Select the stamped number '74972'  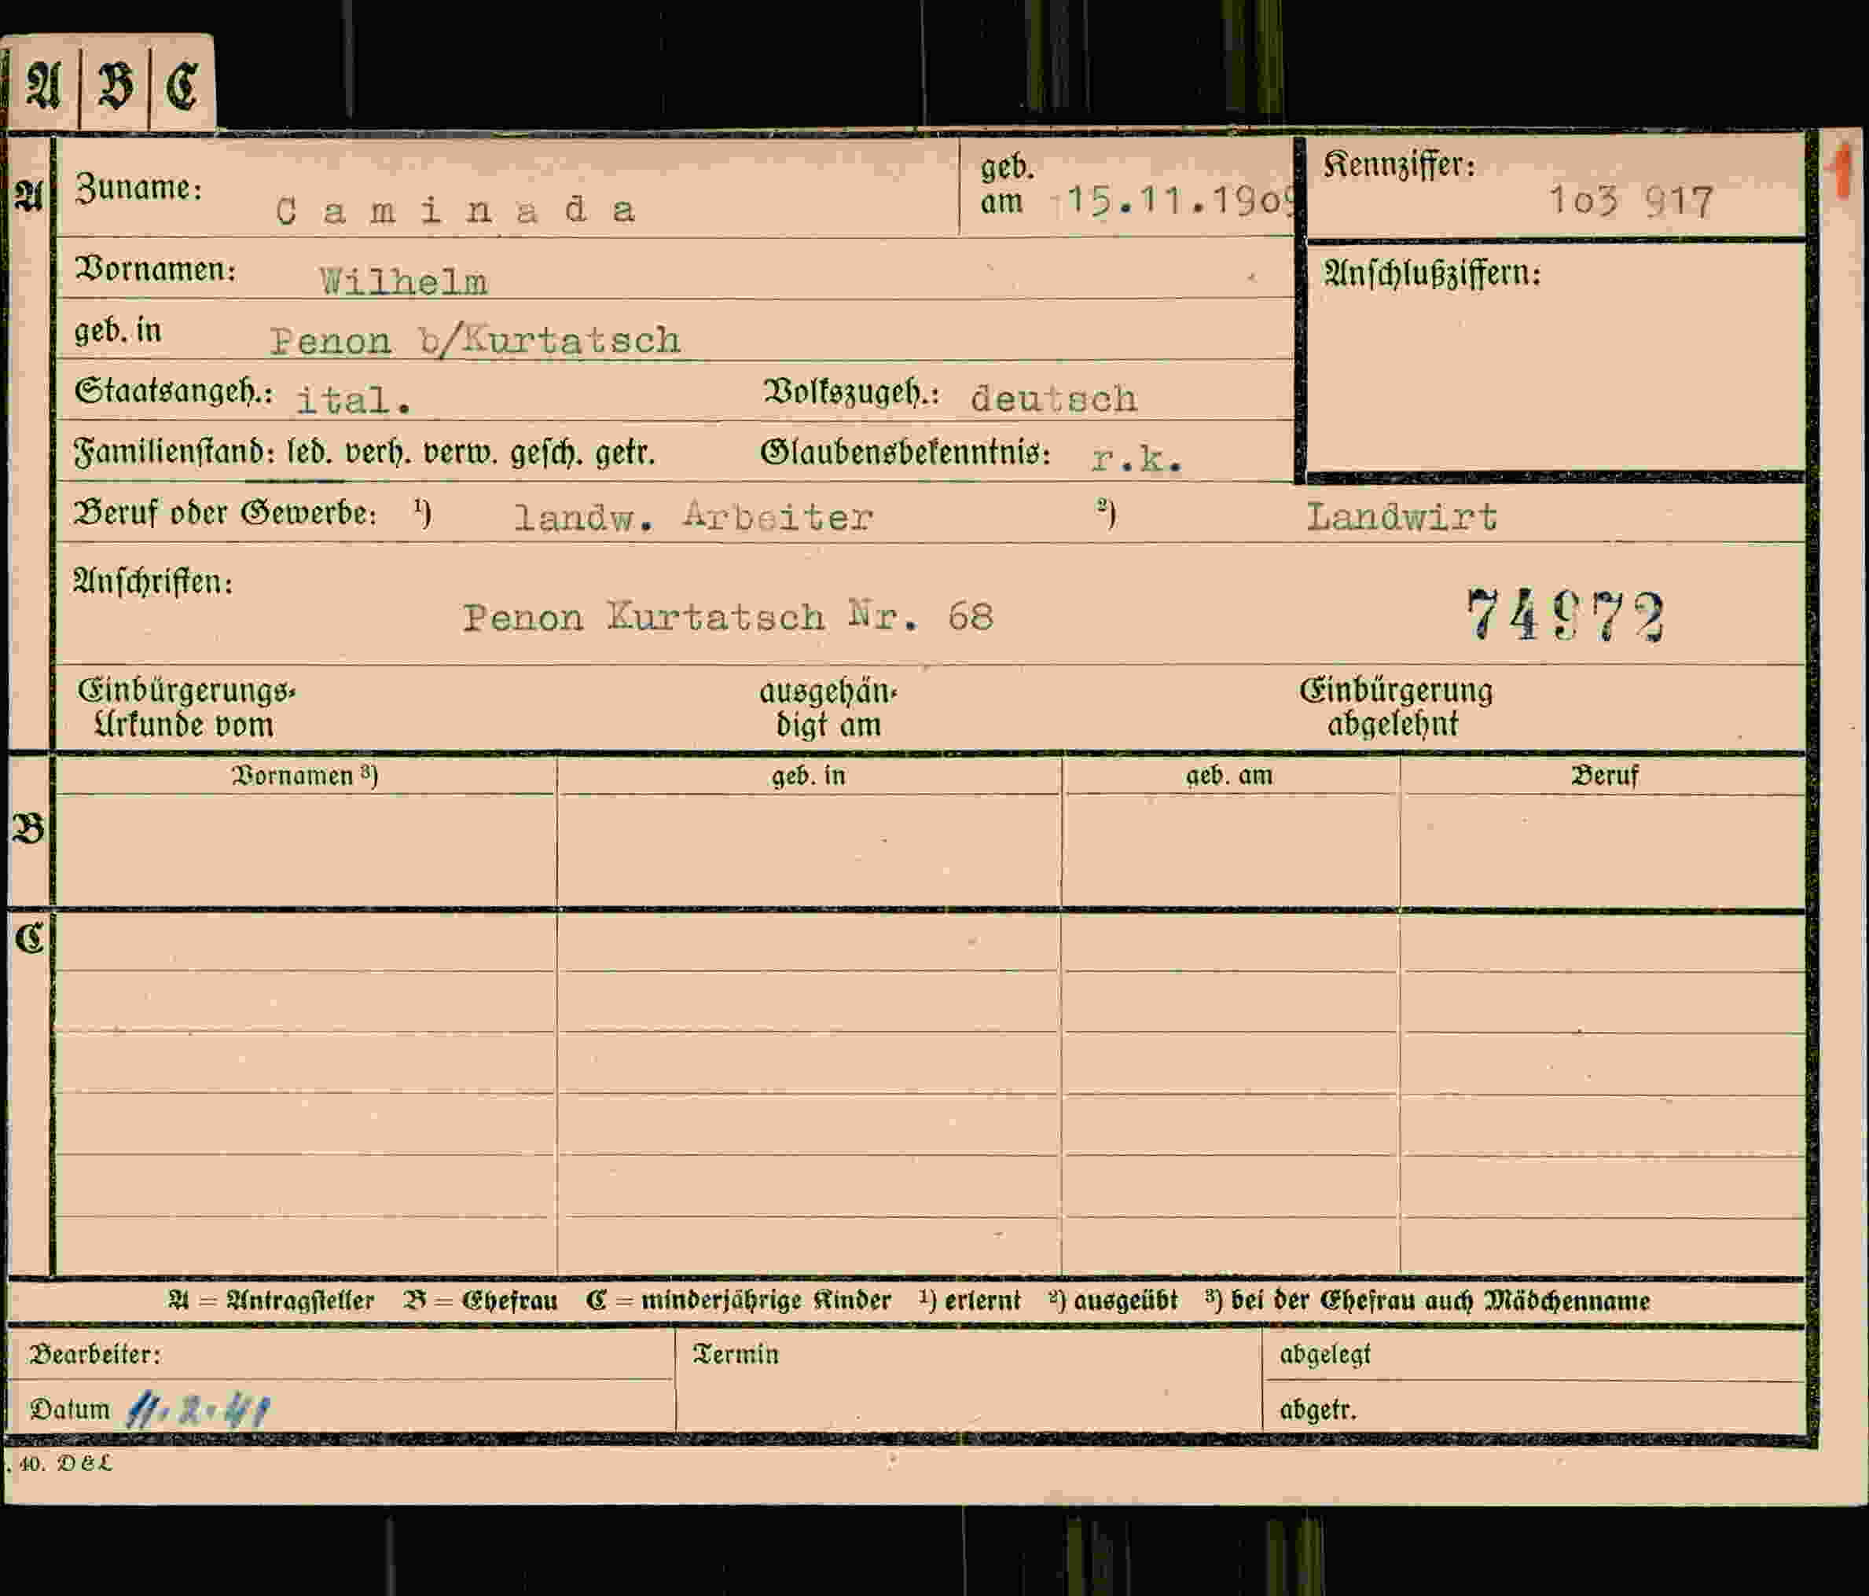coord(1564,615)
